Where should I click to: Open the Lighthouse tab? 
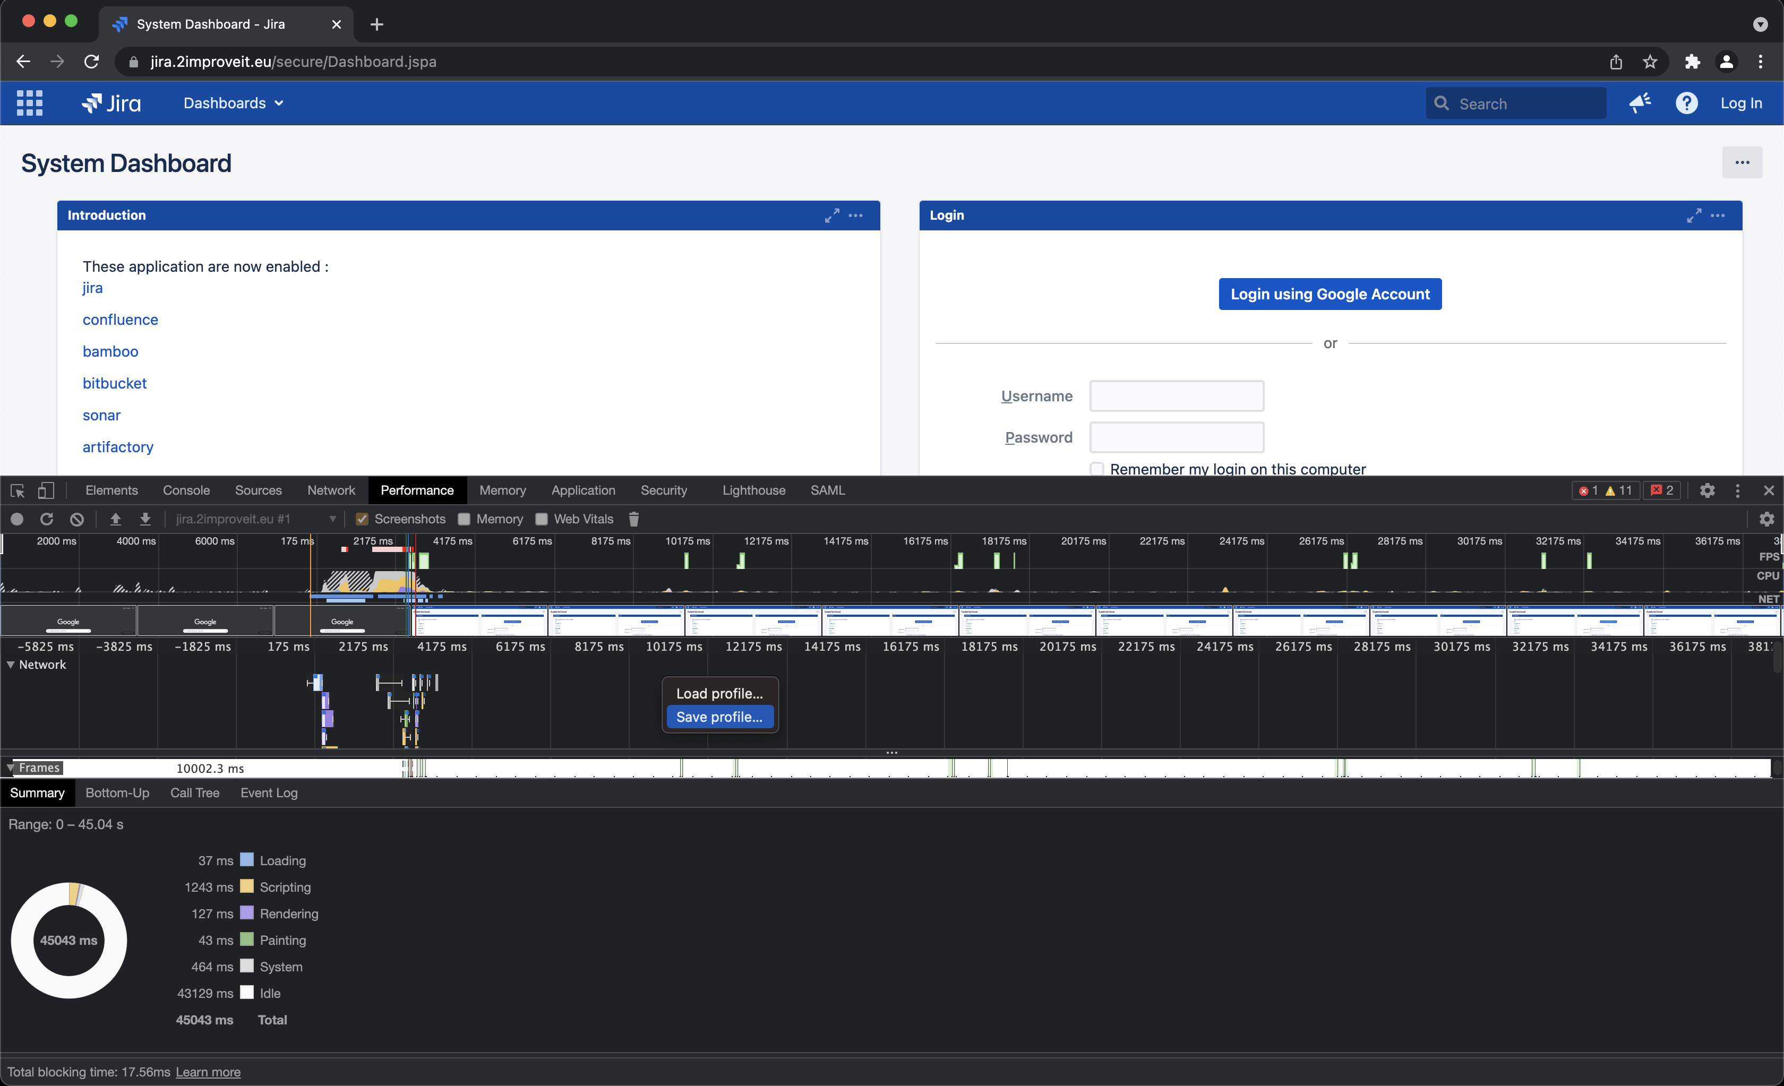[754, 491]
